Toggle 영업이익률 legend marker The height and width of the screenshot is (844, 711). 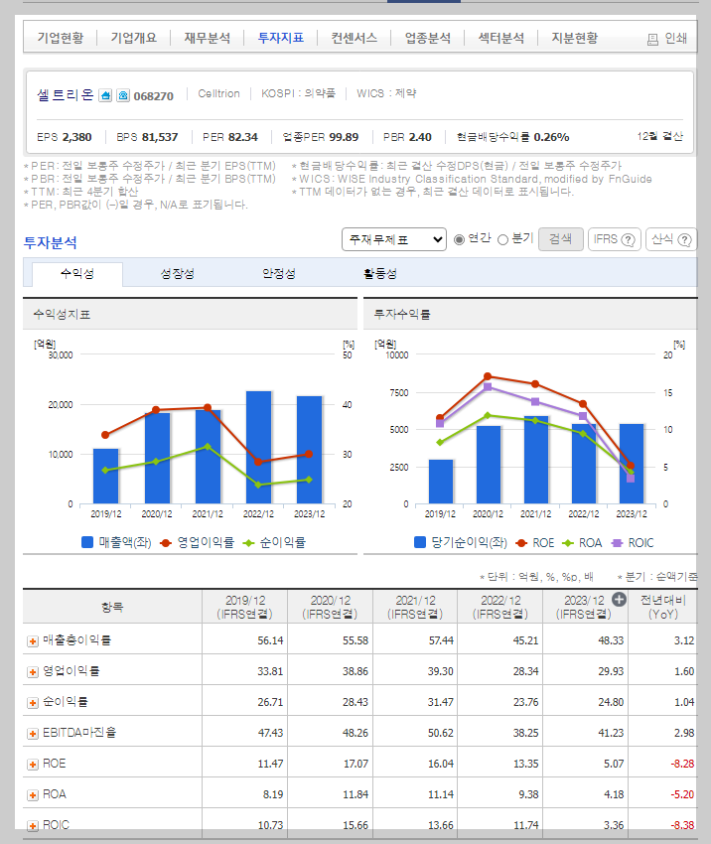click(x=166, y=543)
